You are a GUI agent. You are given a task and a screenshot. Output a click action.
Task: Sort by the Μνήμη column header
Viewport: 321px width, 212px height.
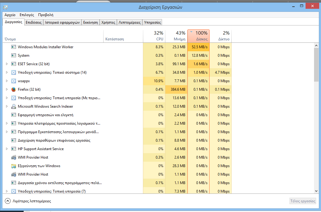tap(176, 36)
